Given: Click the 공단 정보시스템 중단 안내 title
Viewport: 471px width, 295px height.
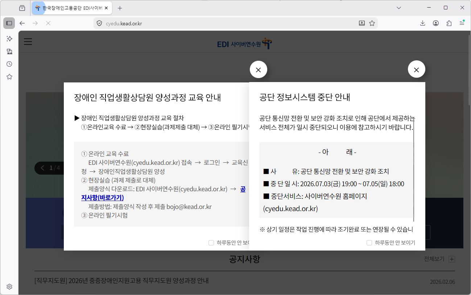Looking at the screenshot, I should point(305,97).
